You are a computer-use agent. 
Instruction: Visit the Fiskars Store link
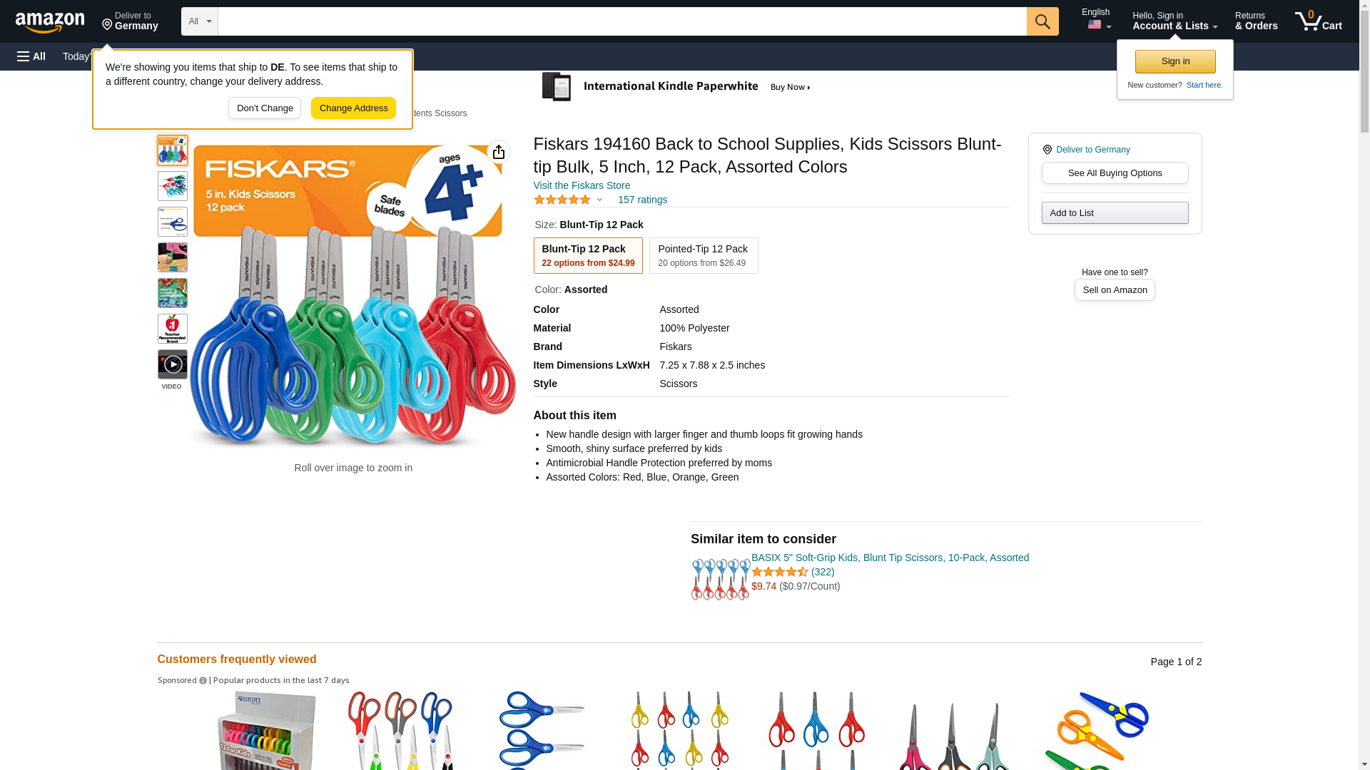pyautogui.click(x=582, y=185)
